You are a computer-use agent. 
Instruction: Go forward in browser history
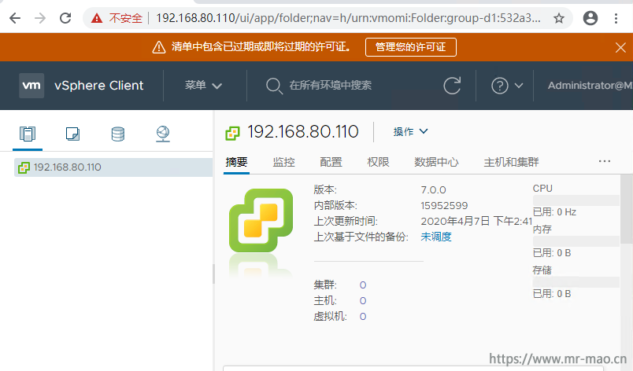click(x=40, y=18)
